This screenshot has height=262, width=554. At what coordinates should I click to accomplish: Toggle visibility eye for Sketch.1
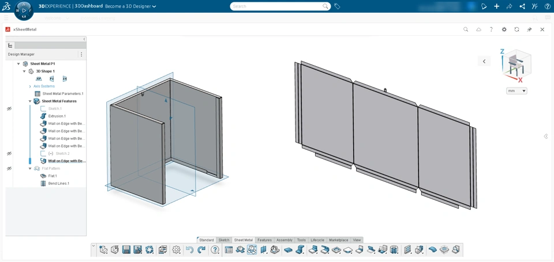coord(9,109)
